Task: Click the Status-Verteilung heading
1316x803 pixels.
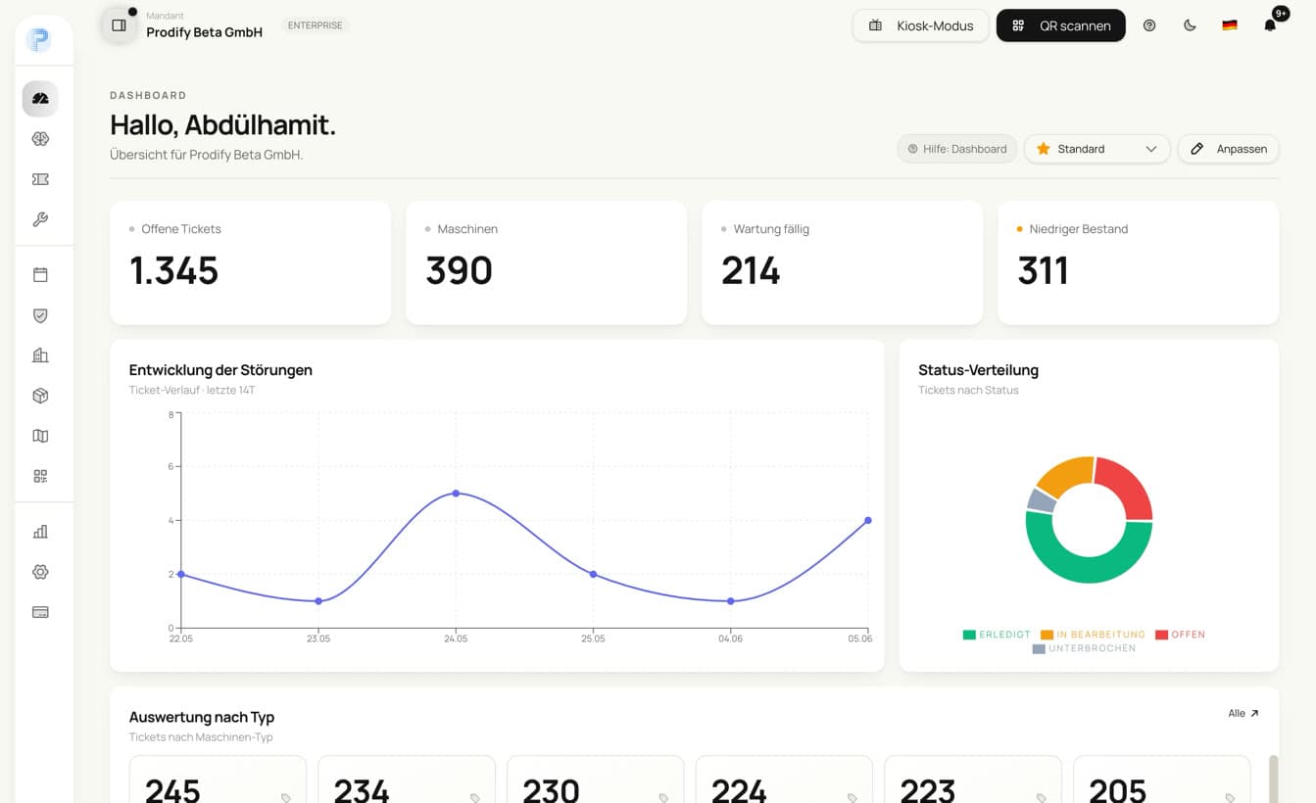Action: 978,370
